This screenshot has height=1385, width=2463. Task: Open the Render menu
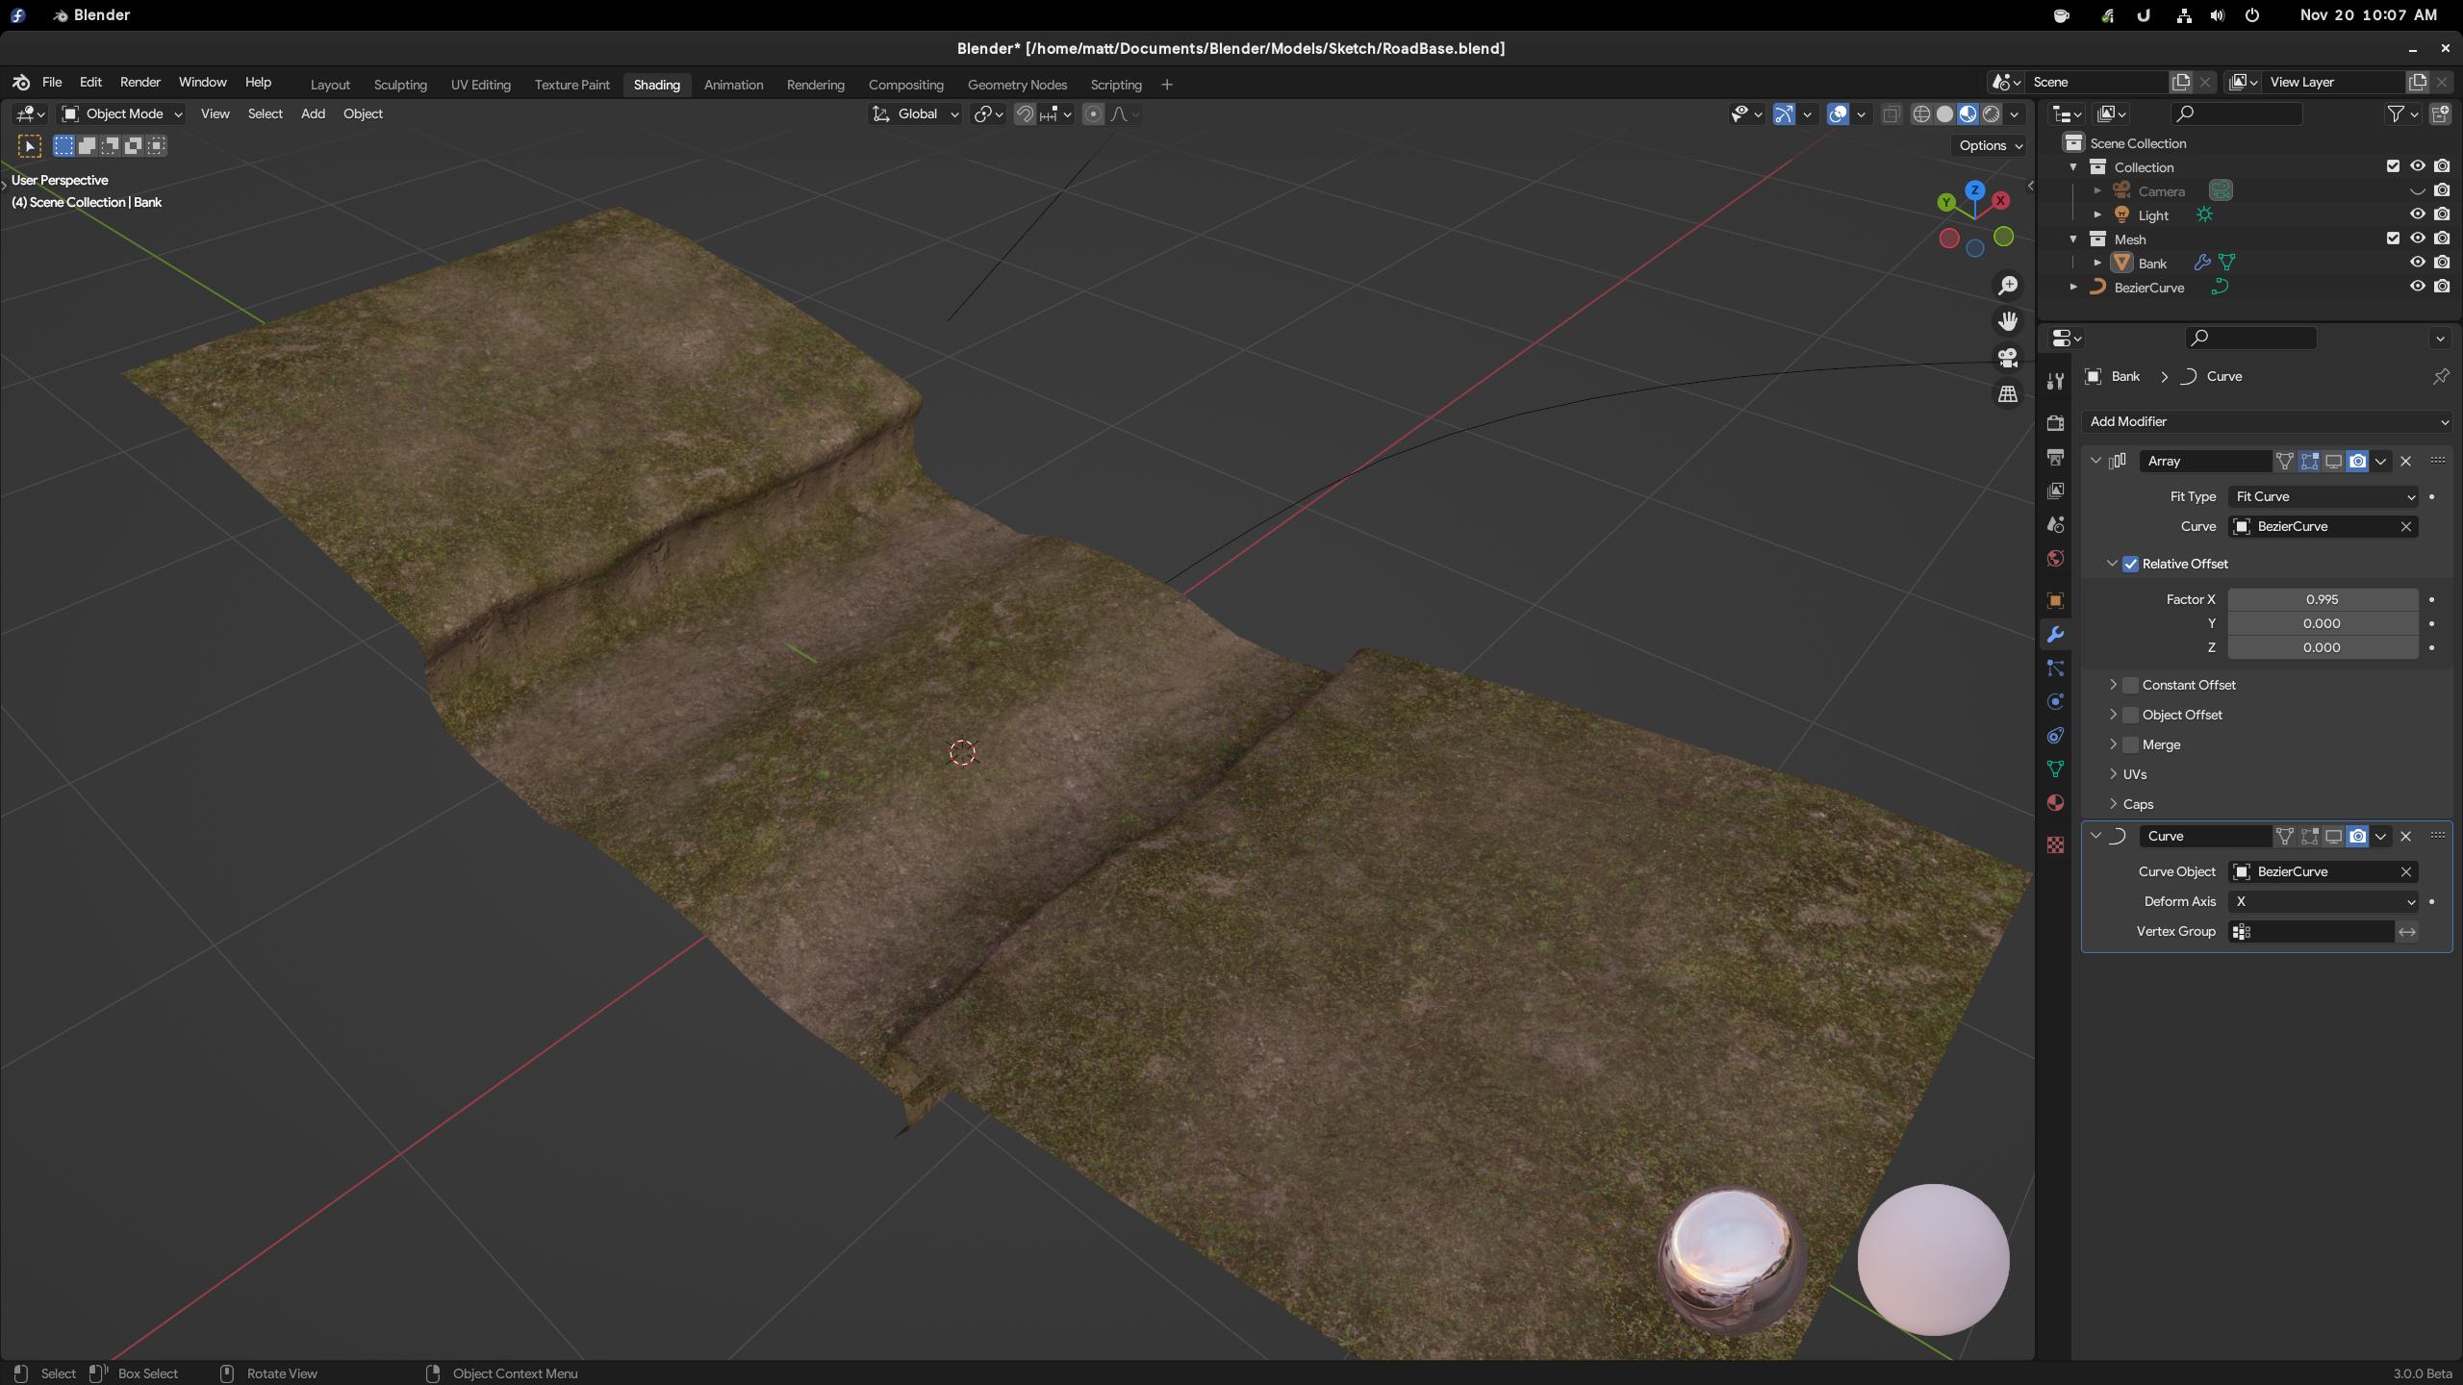click(x=140, y=83)
